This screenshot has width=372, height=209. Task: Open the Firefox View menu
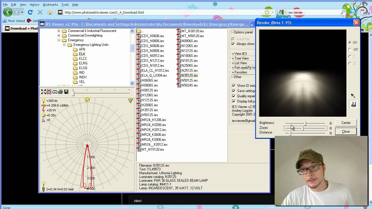(x=23, y=5)
